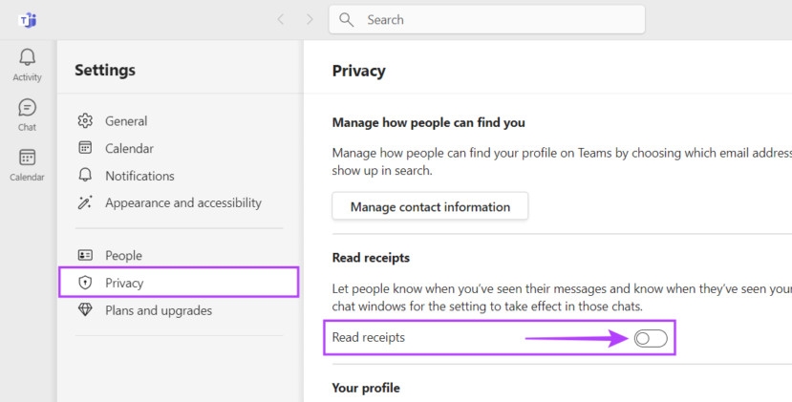Click 'Manage how people can find your profile' description
The image size is (792, 402).
(x=562, y=161)
